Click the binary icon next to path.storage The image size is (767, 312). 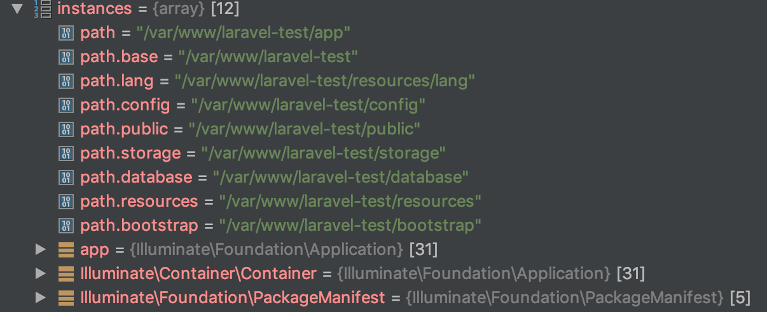click(66, 153)
